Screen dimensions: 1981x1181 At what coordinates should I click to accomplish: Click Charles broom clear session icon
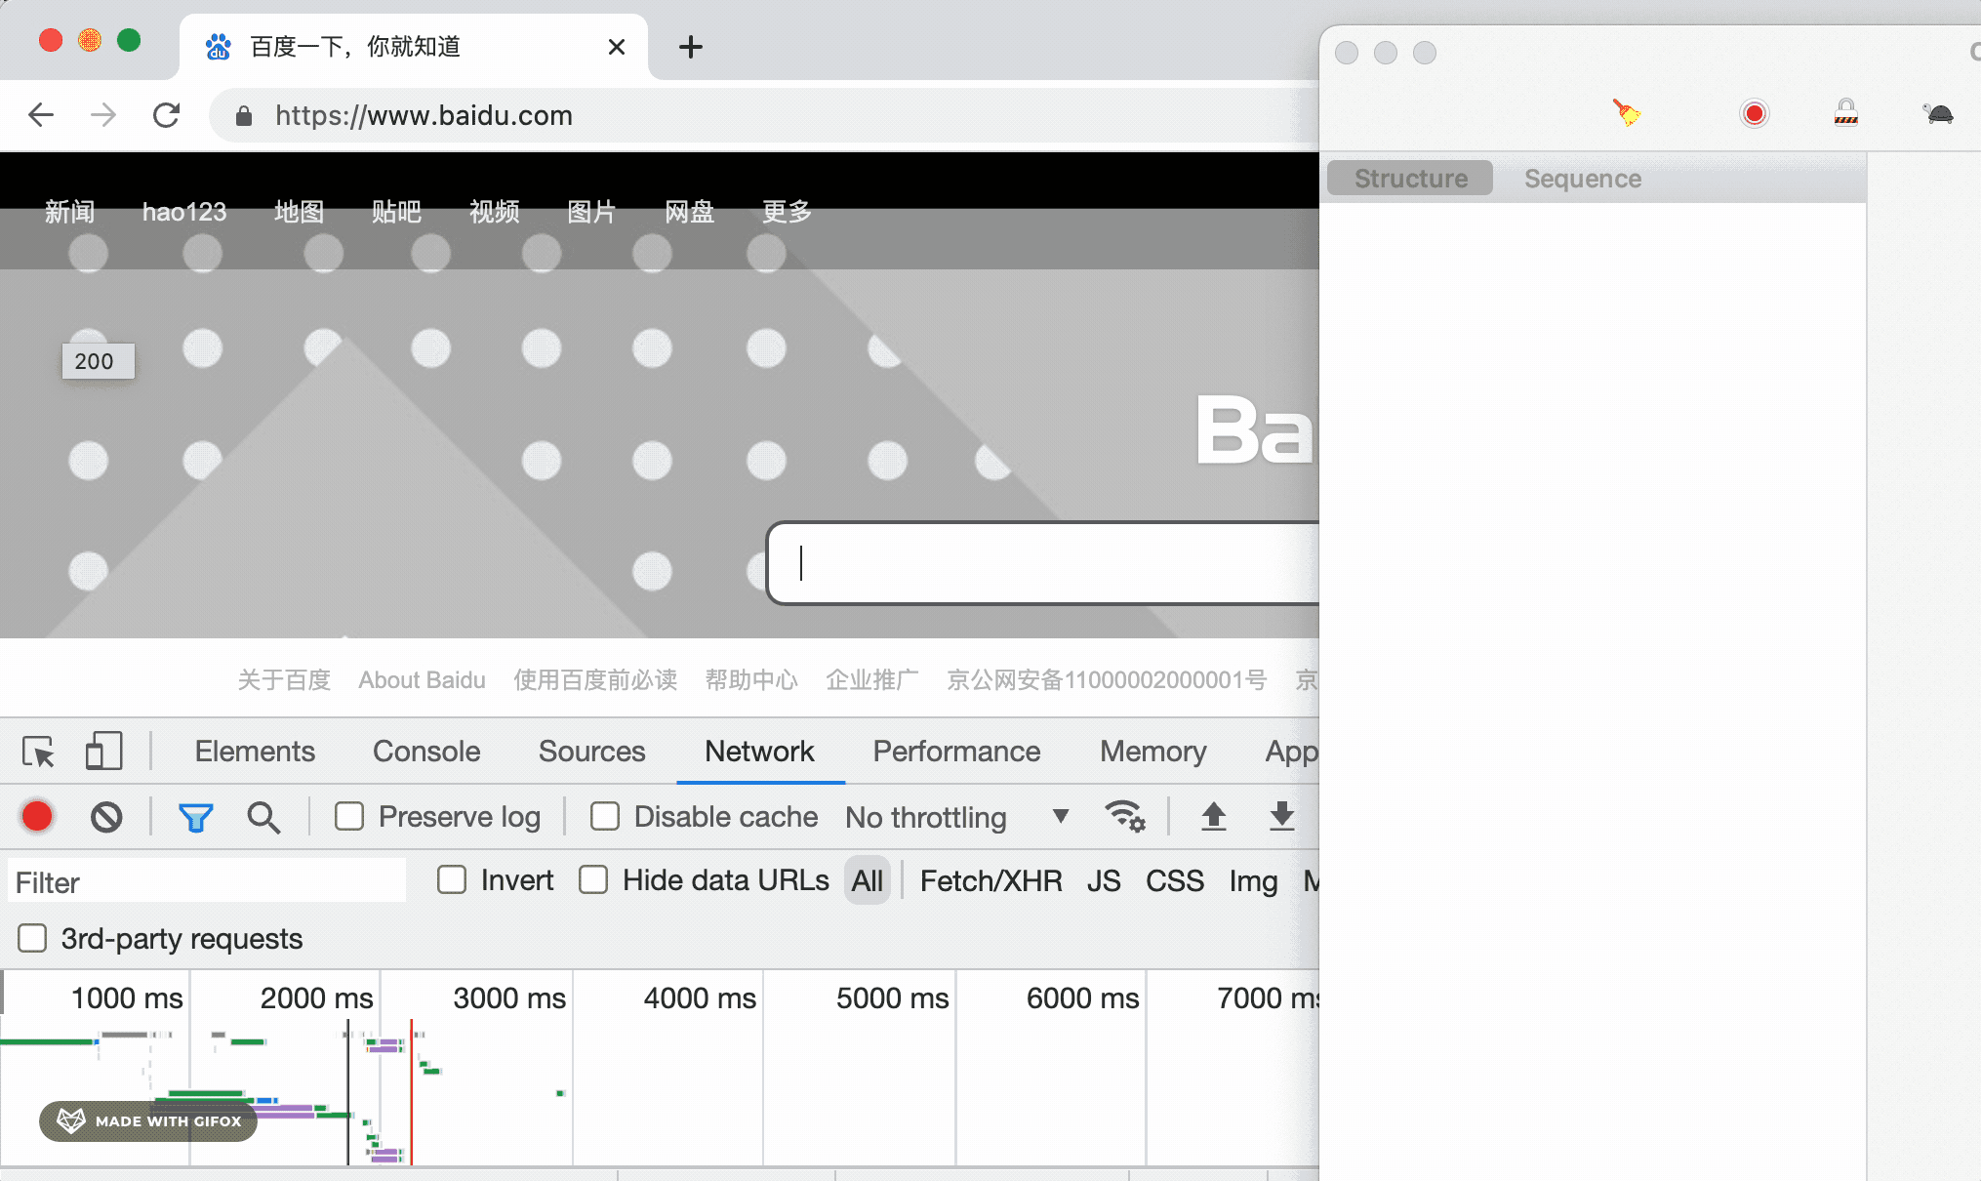[x=1626, y=113]
